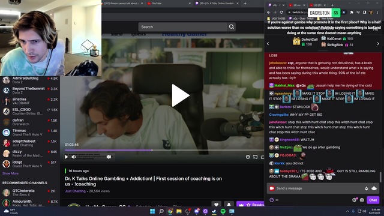Screen dimensions: 384x216
Task: Open the AdmiralBulldog channel in the sidebar
Action: (30, 80)
